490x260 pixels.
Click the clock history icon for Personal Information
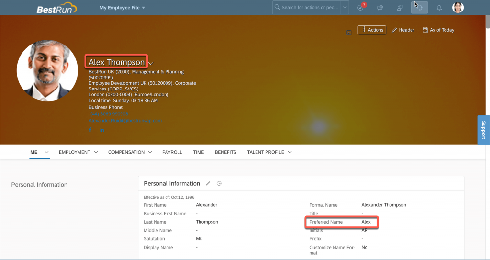(219, 184)
